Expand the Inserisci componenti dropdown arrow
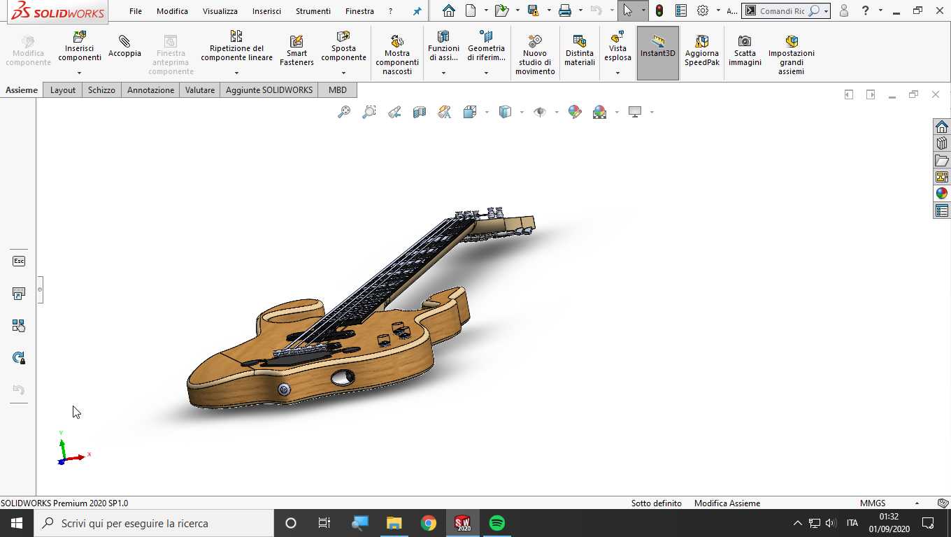Image resolution: width=951 pixels, height=537 pixels. [x=80, y=73]
